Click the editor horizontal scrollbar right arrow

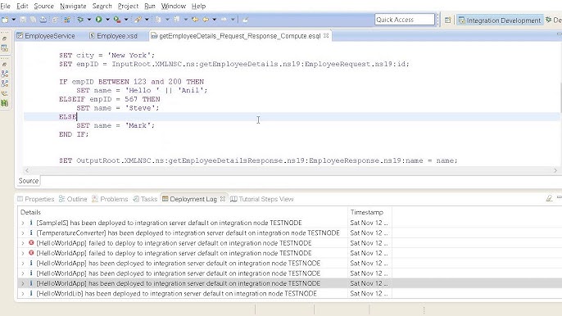555,170
